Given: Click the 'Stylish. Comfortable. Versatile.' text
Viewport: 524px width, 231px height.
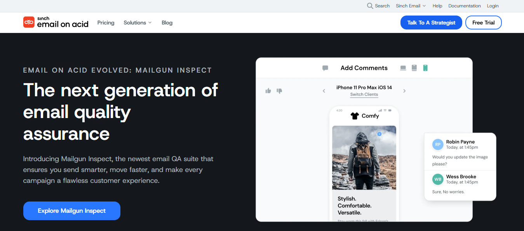Looking at the screenshot, I should 355,206.
